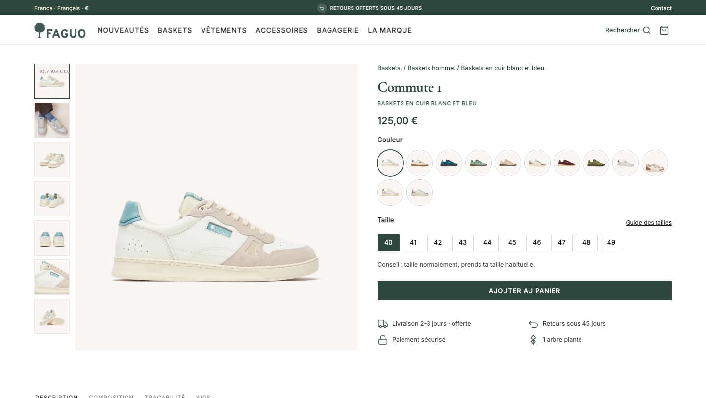Viewport: 706px width, 398px height.
Task: Click the secure payment padlock icon
Action: (383, 340)
